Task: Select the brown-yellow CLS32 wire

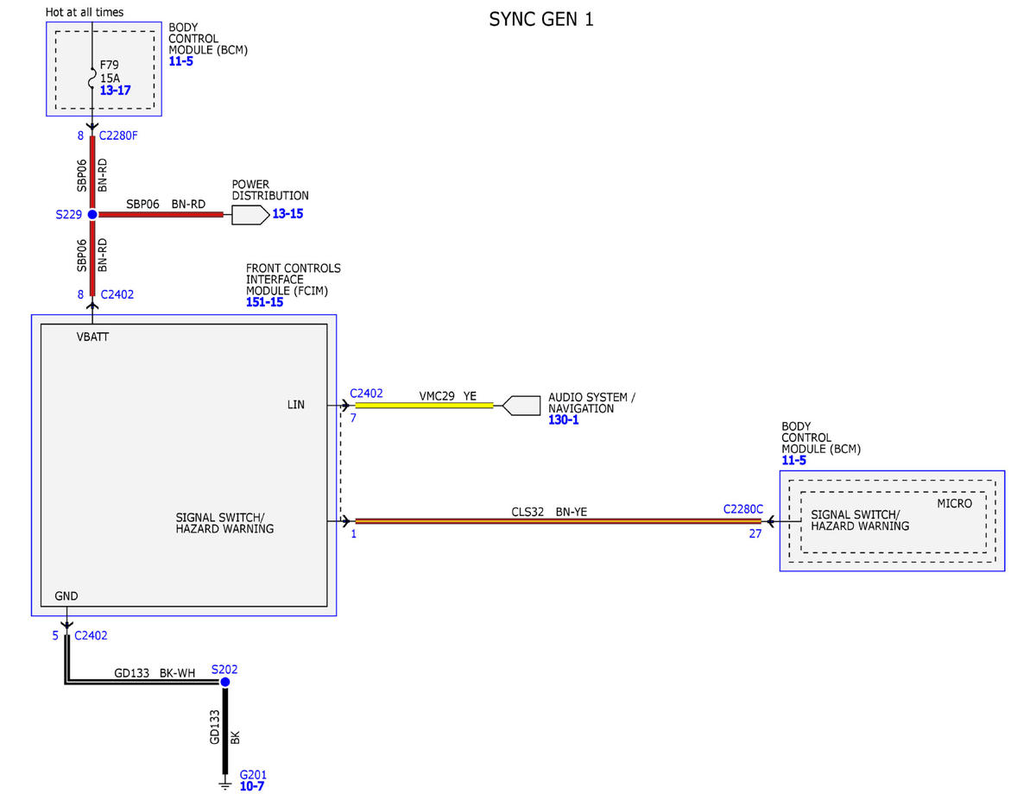Action: (x=558, y=521)
